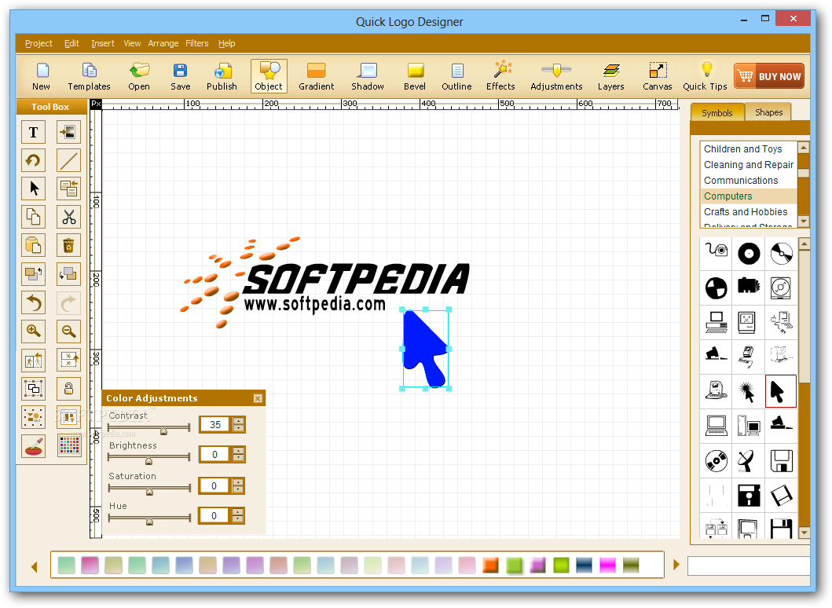
Task: Click the Lock padlock tool
Action: point(69,388)
